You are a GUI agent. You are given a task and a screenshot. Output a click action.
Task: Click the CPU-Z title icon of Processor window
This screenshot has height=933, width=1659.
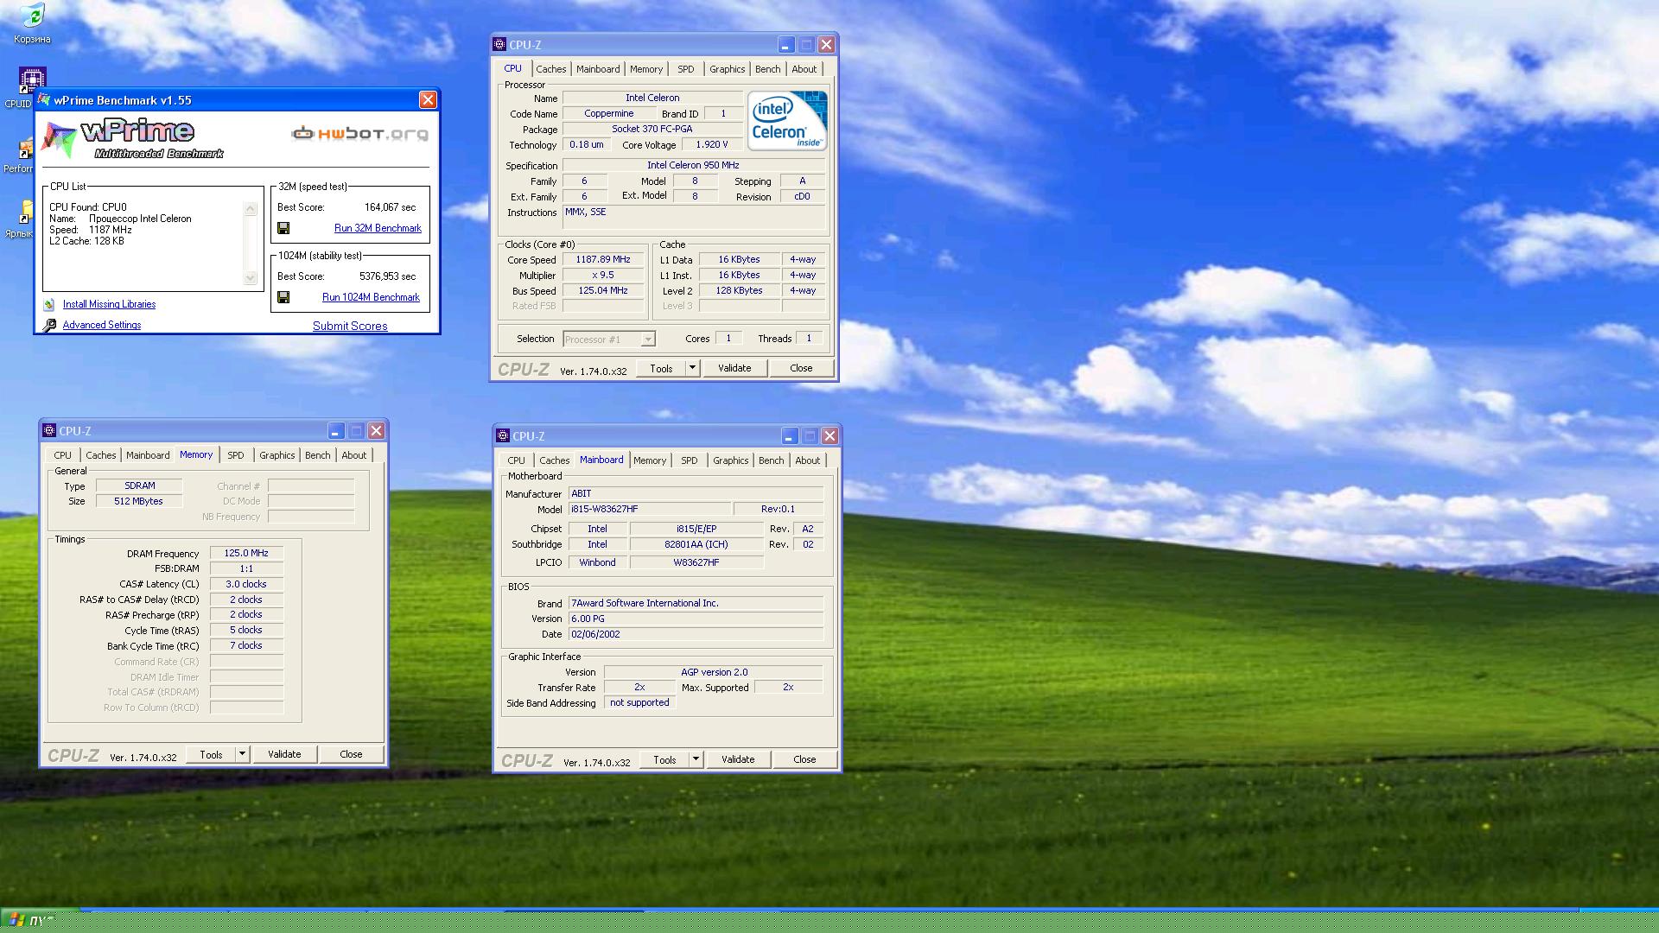(499, 44)
